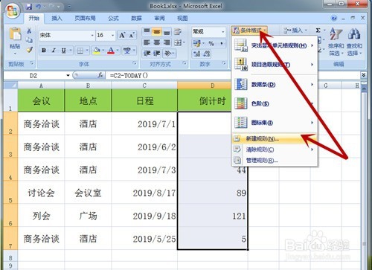
Task: Align text left
Action: pyautogui.click(x=147, y=42)
